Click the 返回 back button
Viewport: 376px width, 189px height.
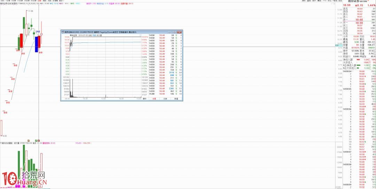pyautogui.click(x=340, y=1)
